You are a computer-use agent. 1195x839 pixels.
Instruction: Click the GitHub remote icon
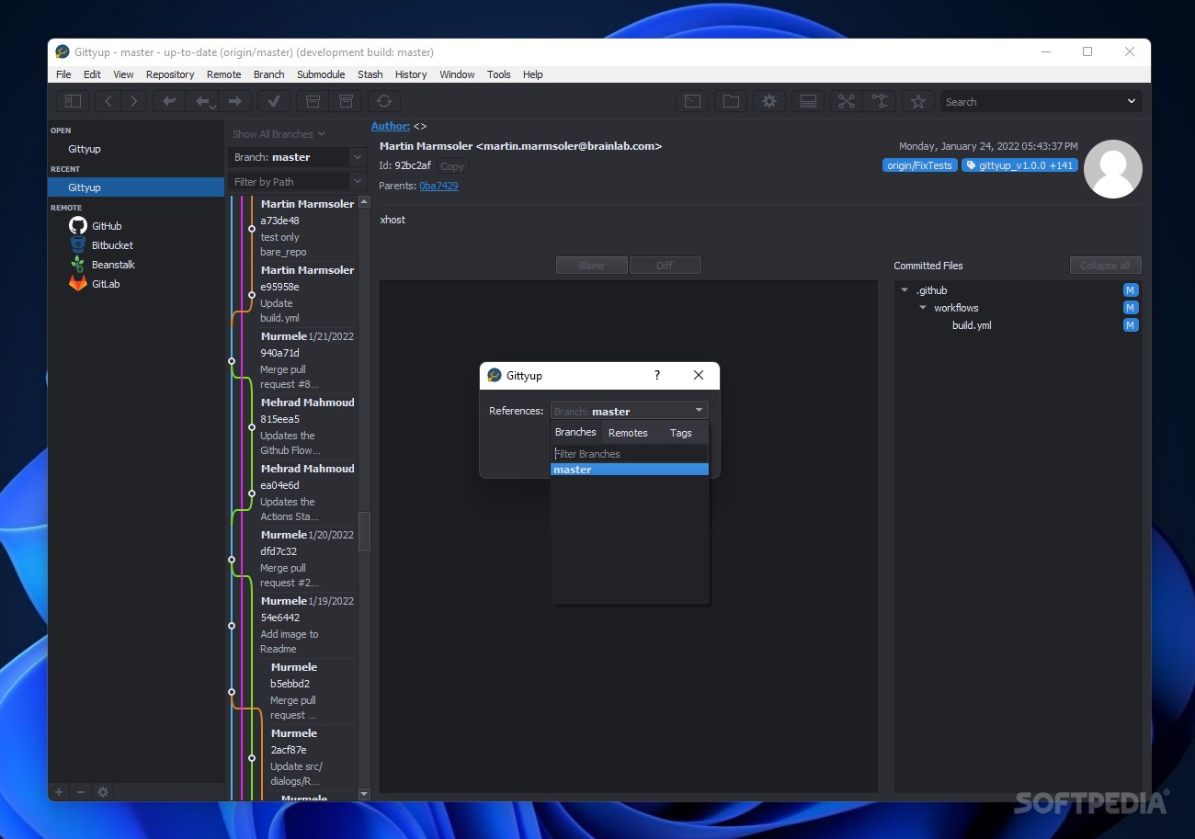[78, 225]
